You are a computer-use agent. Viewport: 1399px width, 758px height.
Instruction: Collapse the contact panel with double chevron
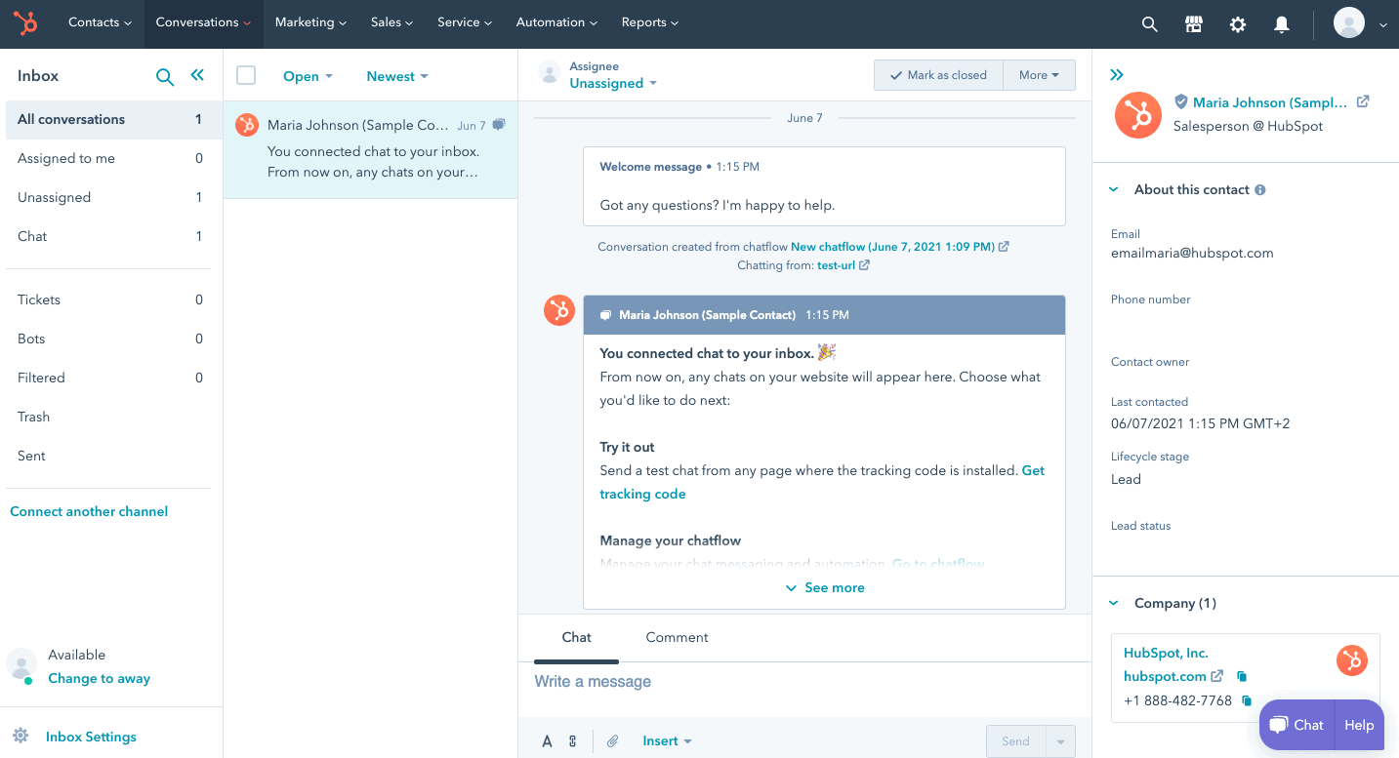click(1117, 75)
